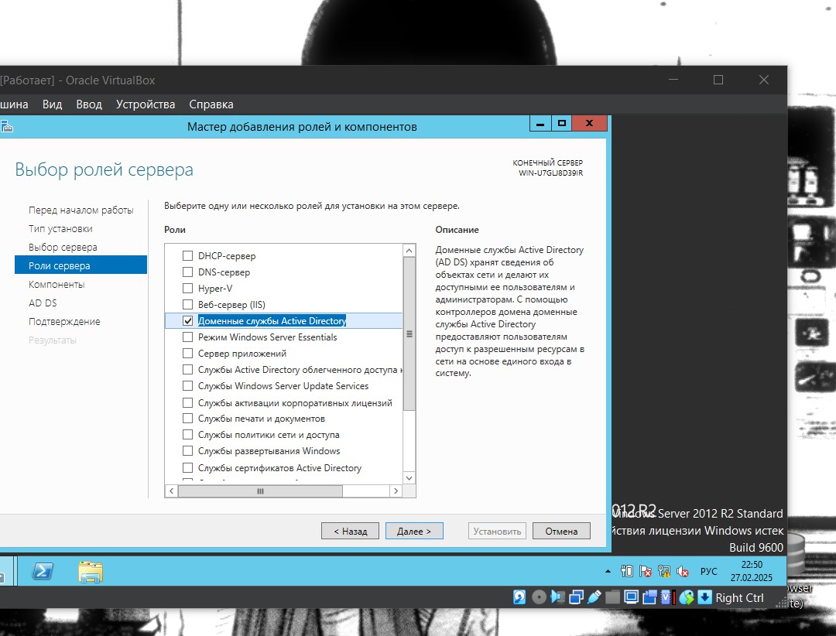Check Службы сертификатов Active Directory
This screenshot has width=836, height=636.
187,467
